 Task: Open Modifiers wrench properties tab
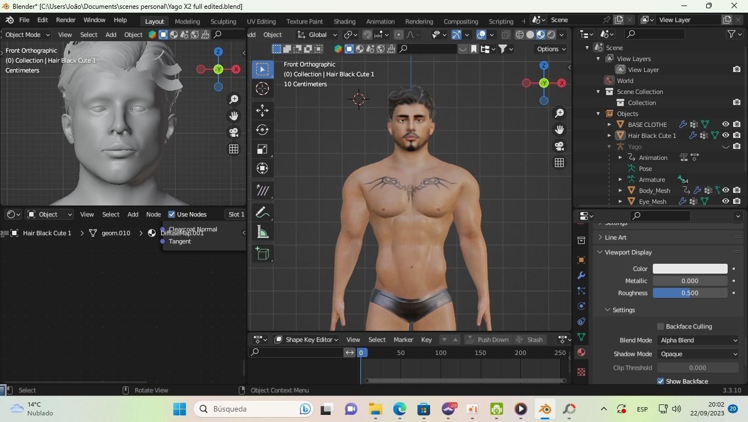[x=581, y=275]
